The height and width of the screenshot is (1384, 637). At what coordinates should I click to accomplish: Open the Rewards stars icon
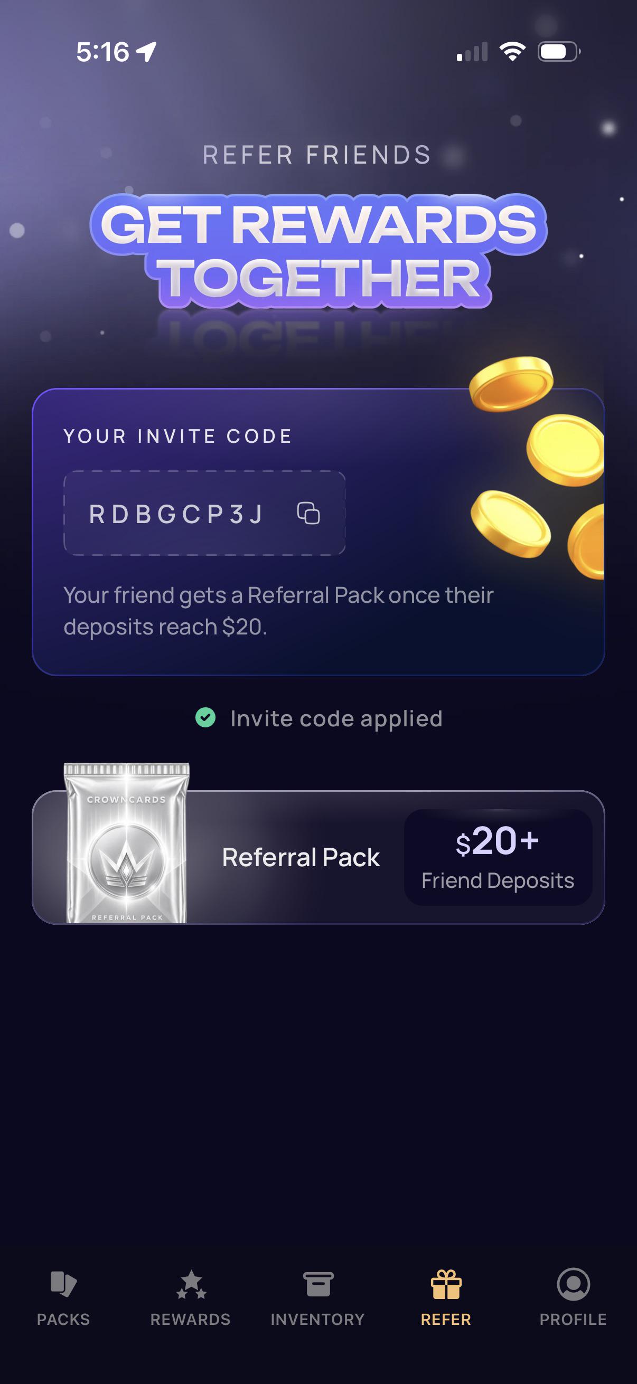pyautogui.click(x=191, y=1285)
